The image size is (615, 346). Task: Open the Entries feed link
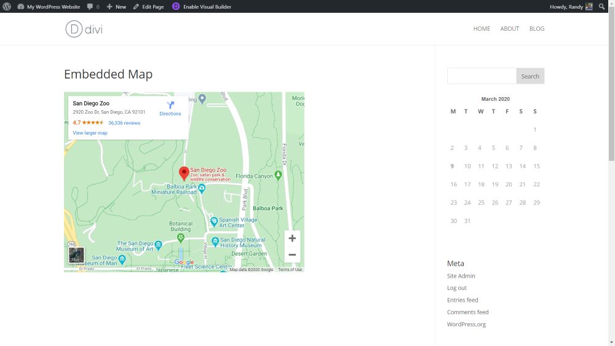click(462, 300)
